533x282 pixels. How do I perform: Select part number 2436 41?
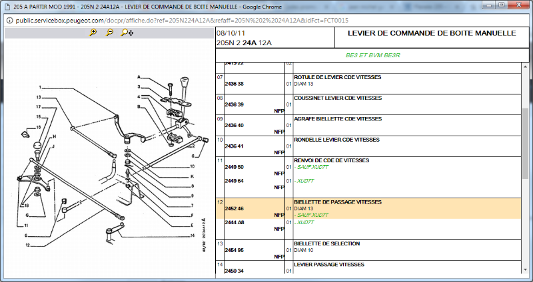point(235,146)
